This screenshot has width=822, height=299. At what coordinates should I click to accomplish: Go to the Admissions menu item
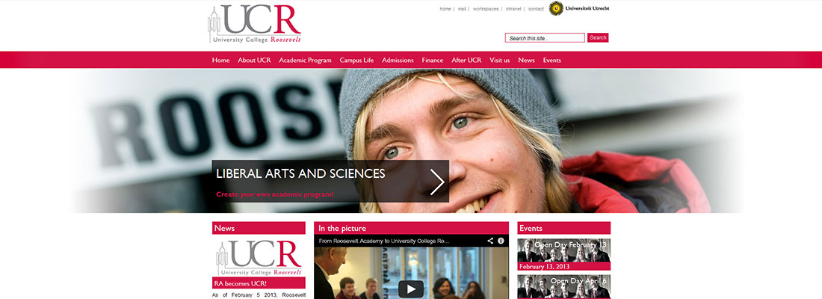click(x=398, y=61)
